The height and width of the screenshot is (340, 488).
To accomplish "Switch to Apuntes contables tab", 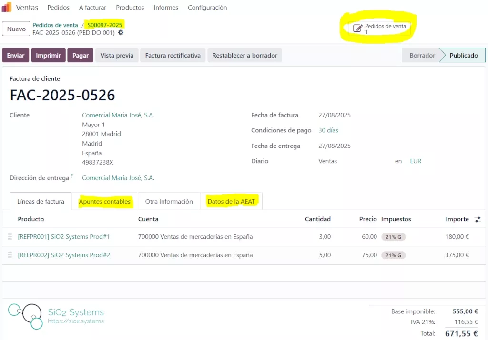I will (x=105, y=202).
